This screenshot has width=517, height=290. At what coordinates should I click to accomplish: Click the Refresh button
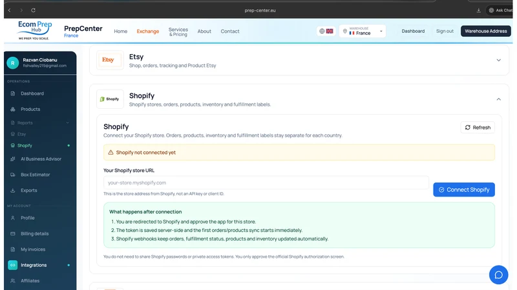[x=478, y=127]
